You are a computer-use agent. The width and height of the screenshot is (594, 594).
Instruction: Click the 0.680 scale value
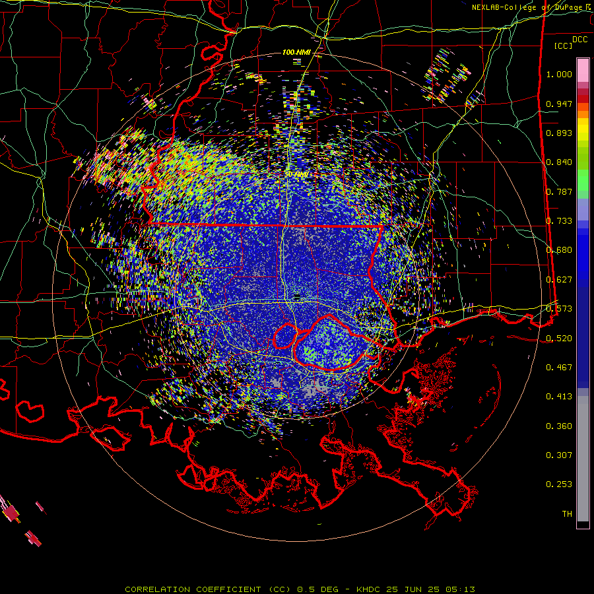(559, 250)
